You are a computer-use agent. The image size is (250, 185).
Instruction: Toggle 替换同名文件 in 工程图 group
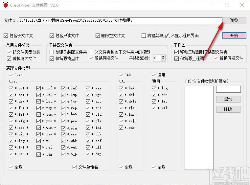tap(216, 58)
